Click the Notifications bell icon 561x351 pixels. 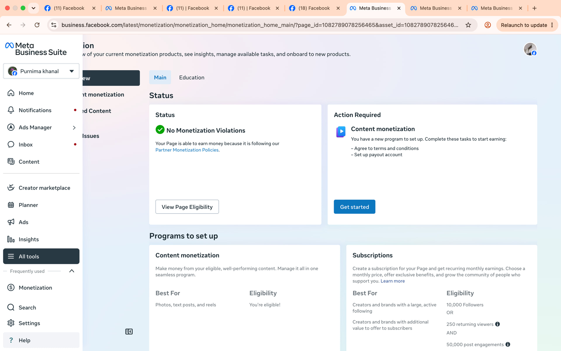point(11,110)
